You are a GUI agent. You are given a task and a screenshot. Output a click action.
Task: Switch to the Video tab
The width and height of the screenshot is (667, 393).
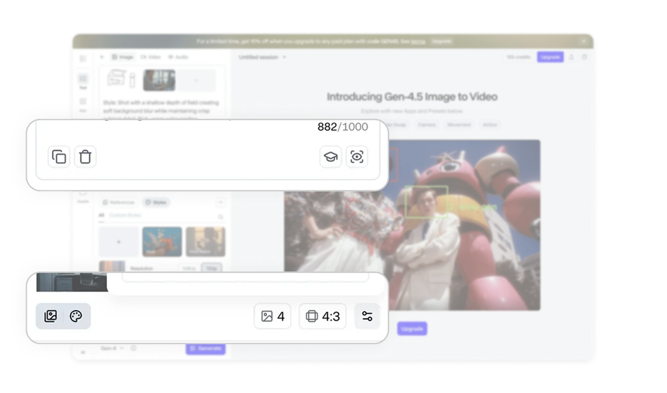[x=150, y=57]
